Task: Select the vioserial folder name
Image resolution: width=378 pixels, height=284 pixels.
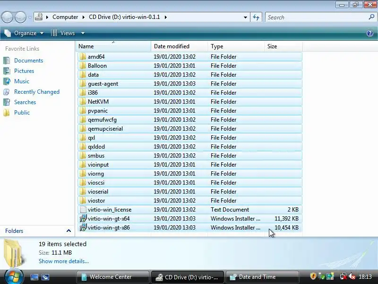Action: coord(98,192)
